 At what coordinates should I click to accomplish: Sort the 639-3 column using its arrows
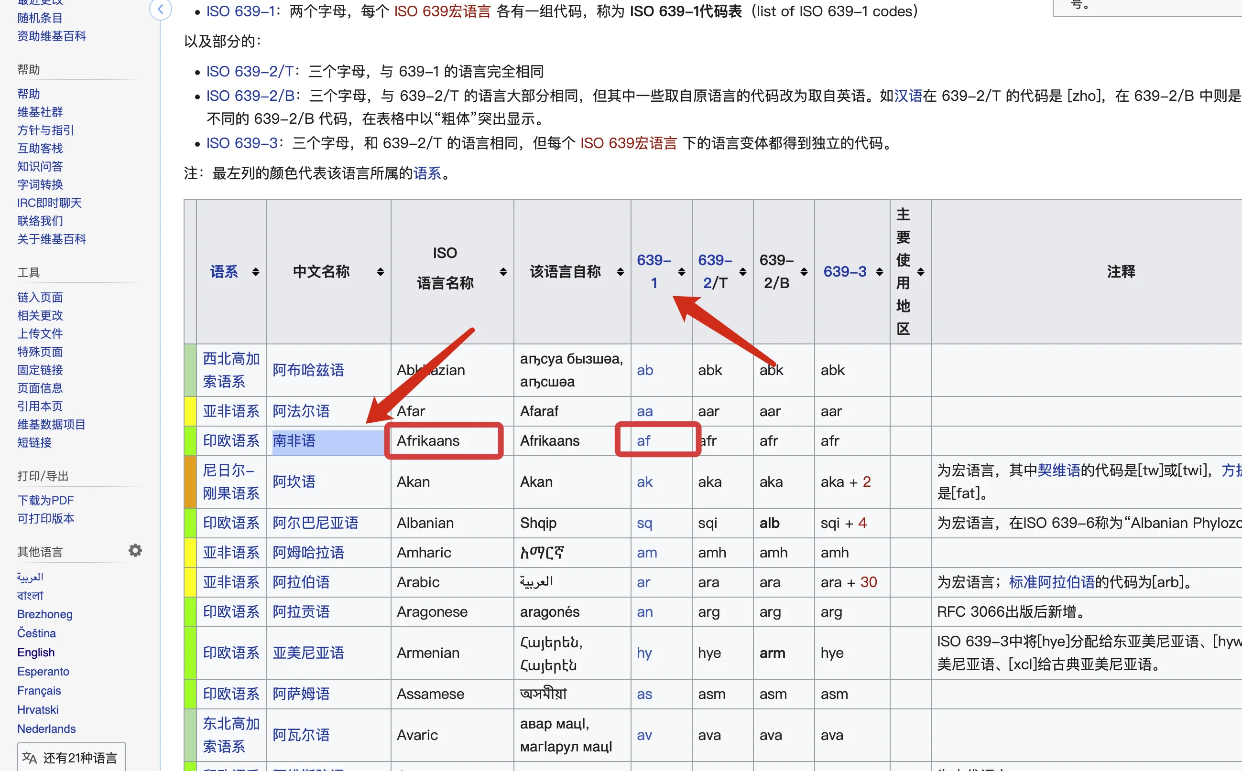[x=879, y=272]
